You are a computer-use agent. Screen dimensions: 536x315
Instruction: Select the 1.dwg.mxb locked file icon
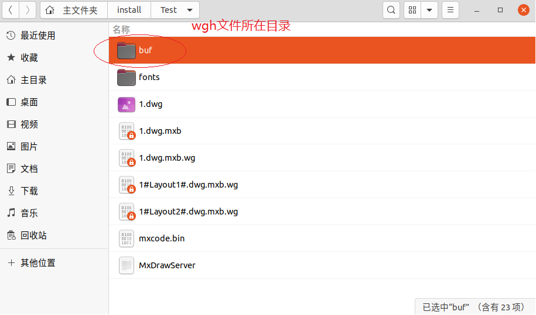point(127,131)
